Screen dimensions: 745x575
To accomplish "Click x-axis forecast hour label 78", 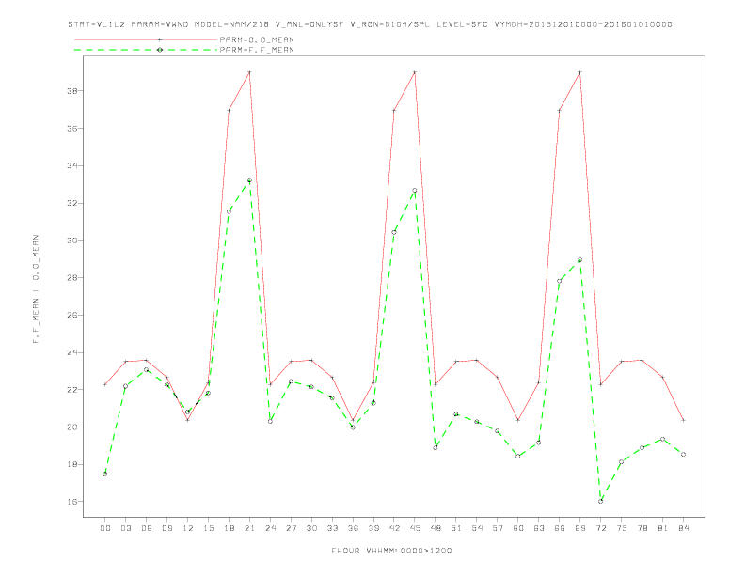I will pyautogui.click(x=642, y=528).
